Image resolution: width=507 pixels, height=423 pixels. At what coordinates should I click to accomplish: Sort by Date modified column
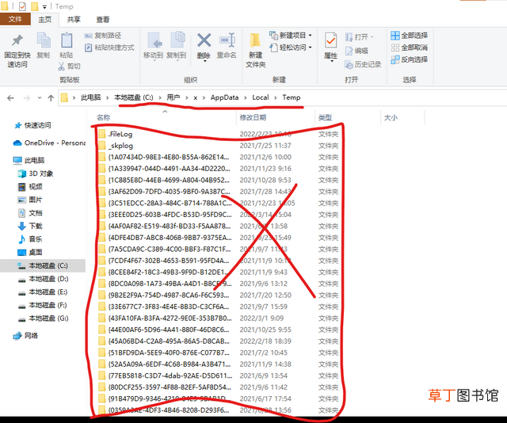coord(276,117)
